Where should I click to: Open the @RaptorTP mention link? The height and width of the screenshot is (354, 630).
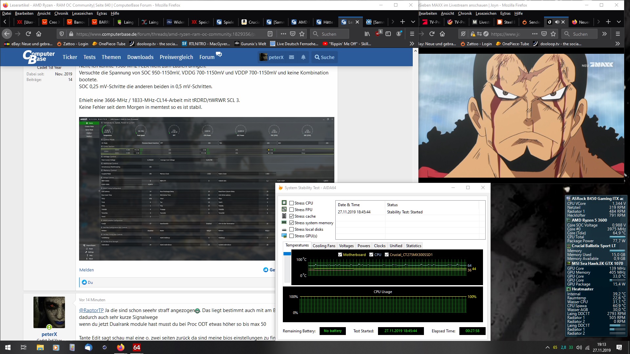91,310
